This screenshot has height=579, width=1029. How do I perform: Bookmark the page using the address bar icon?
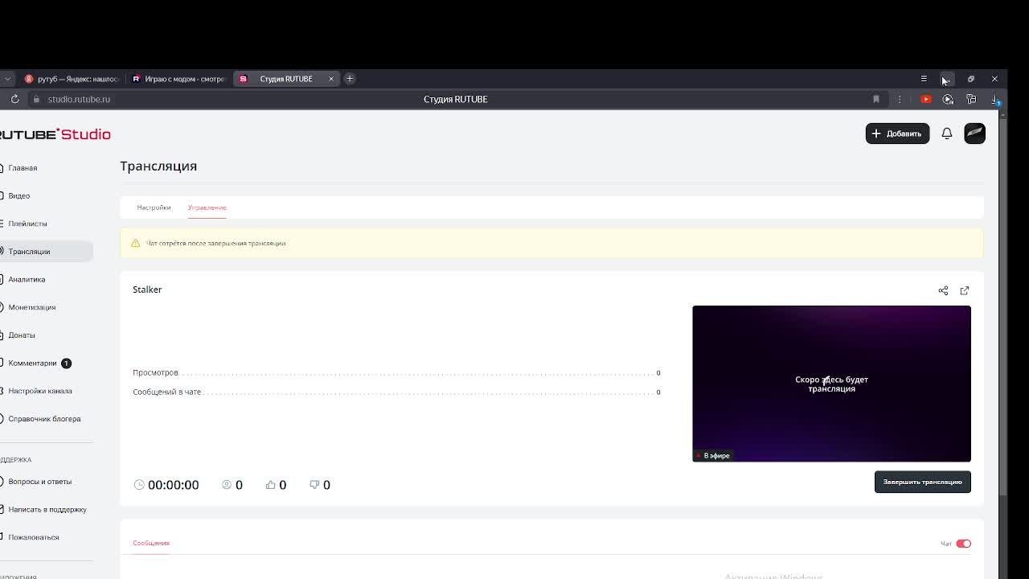(876, 99)
